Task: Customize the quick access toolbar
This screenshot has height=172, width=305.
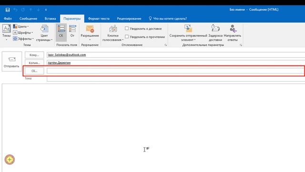Action: 46,10
